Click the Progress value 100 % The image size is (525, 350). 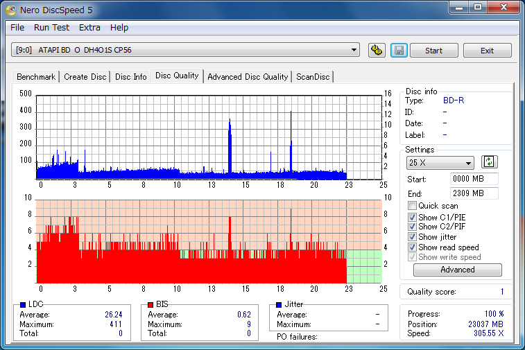[x=494, y=314]
